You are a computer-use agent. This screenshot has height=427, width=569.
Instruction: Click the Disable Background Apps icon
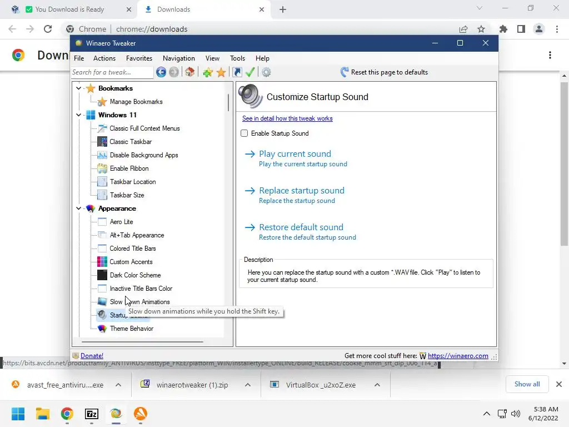[102, 155]
